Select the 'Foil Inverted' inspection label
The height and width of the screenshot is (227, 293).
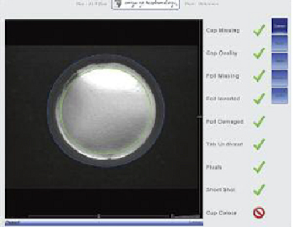click(x=223, y=99)
